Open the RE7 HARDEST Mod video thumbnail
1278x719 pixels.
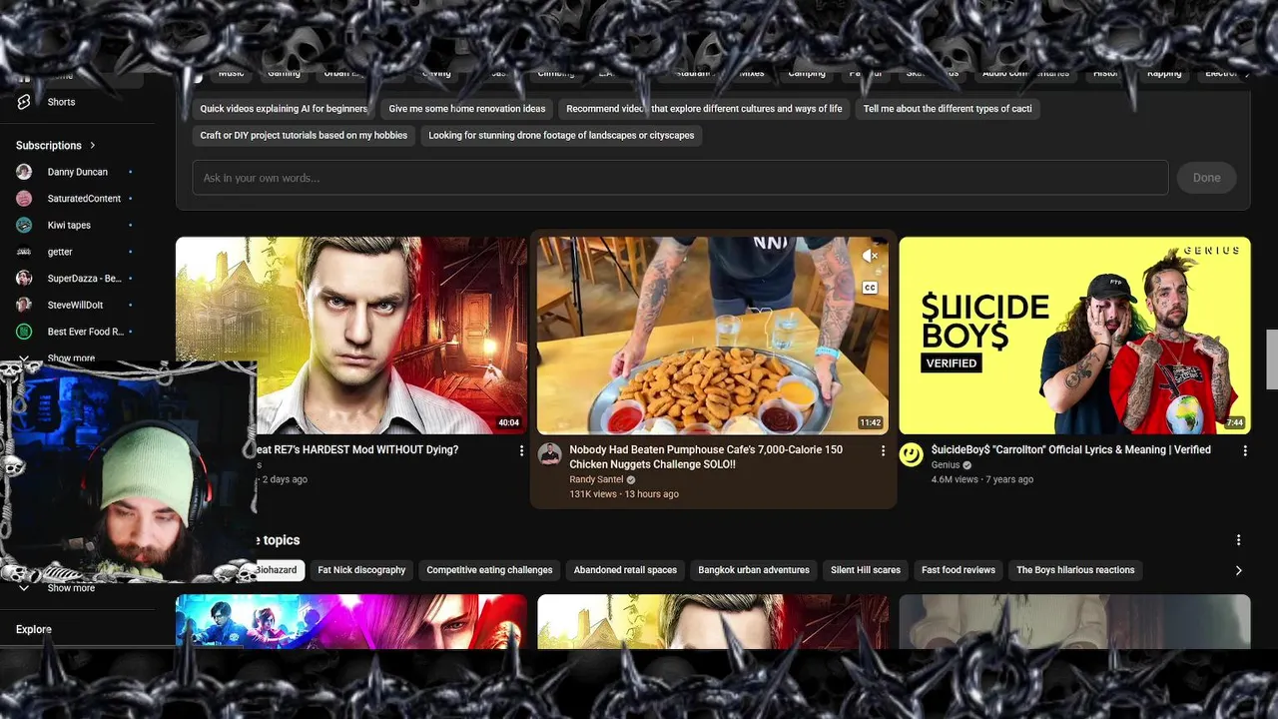351,336
